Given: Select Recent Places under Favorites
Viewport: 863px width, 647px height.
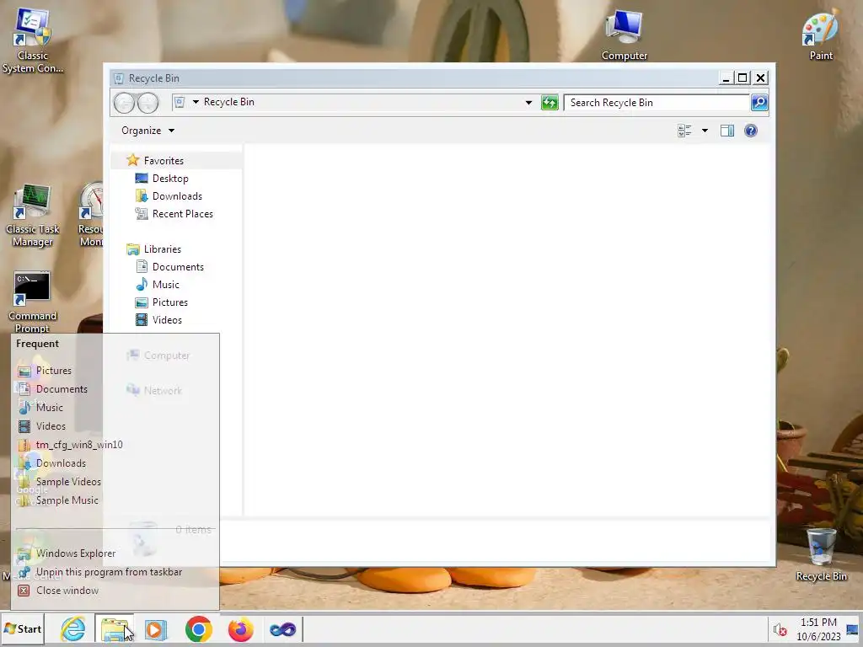Looking at the screenshot, I should [x=174, y=213].
